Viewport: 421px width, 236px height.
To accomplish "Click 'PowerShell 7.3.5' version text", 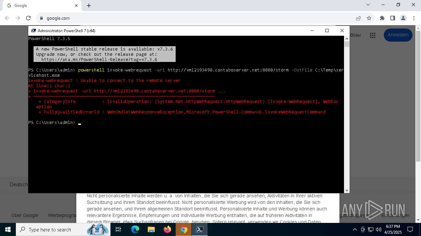I will pos(49,39).
